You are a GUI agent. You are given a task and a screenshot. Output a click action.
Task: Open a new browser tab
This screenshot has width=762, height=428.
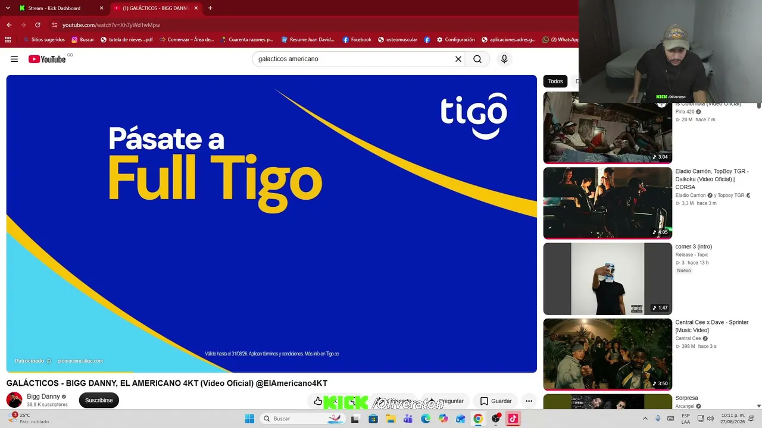[210, 8]
